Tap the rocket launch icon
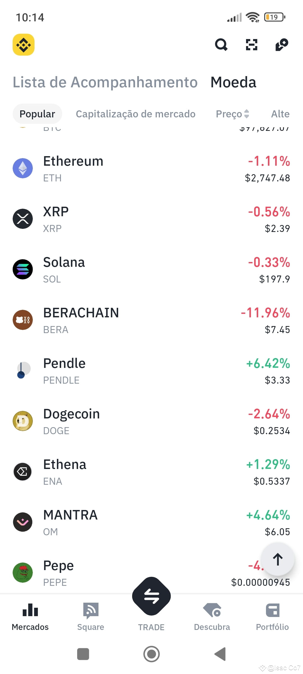The height and width of the screenshot is (674, 303). [x=282, y=45]
